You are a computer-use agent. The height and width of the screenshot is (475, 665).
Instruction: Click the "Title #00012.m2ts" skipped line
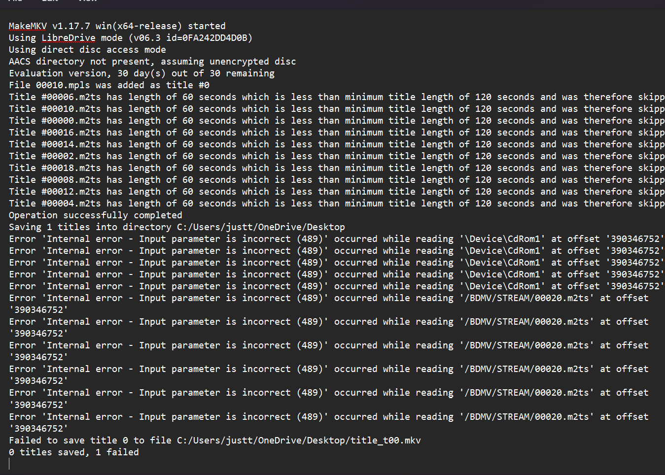click(x=337, y=192)
